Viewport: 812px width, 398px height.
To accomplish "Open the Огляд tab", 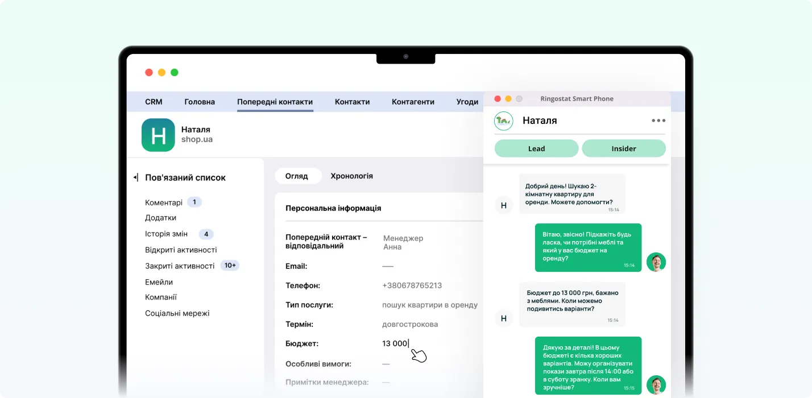I will click(297, 176).
